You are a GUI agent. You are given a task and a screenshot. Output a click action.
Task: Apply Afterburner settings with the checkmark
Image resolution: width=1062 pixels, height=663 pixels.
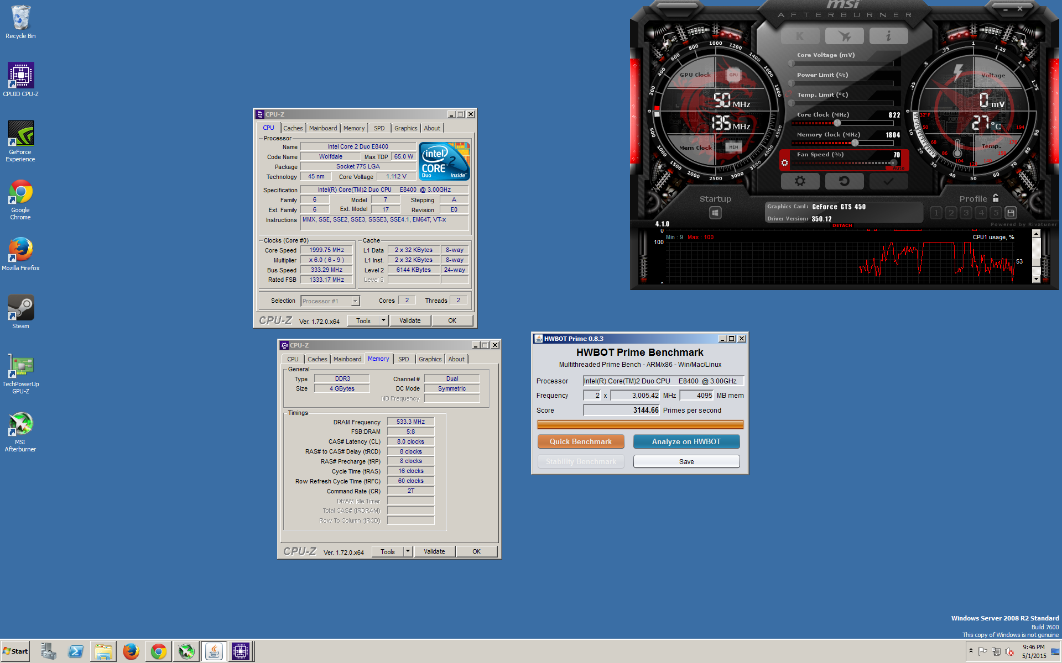[888, 181]
